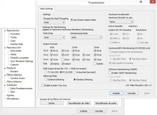
Task: Select Interfaz Web in the options tree
Action: click(17, 44)
